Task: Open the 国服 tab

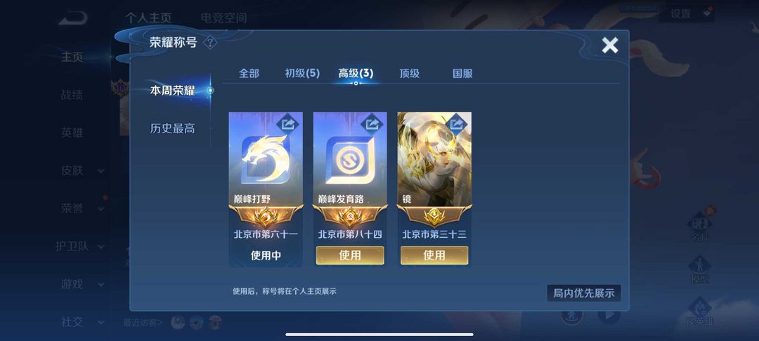Action: click(462, 74)
